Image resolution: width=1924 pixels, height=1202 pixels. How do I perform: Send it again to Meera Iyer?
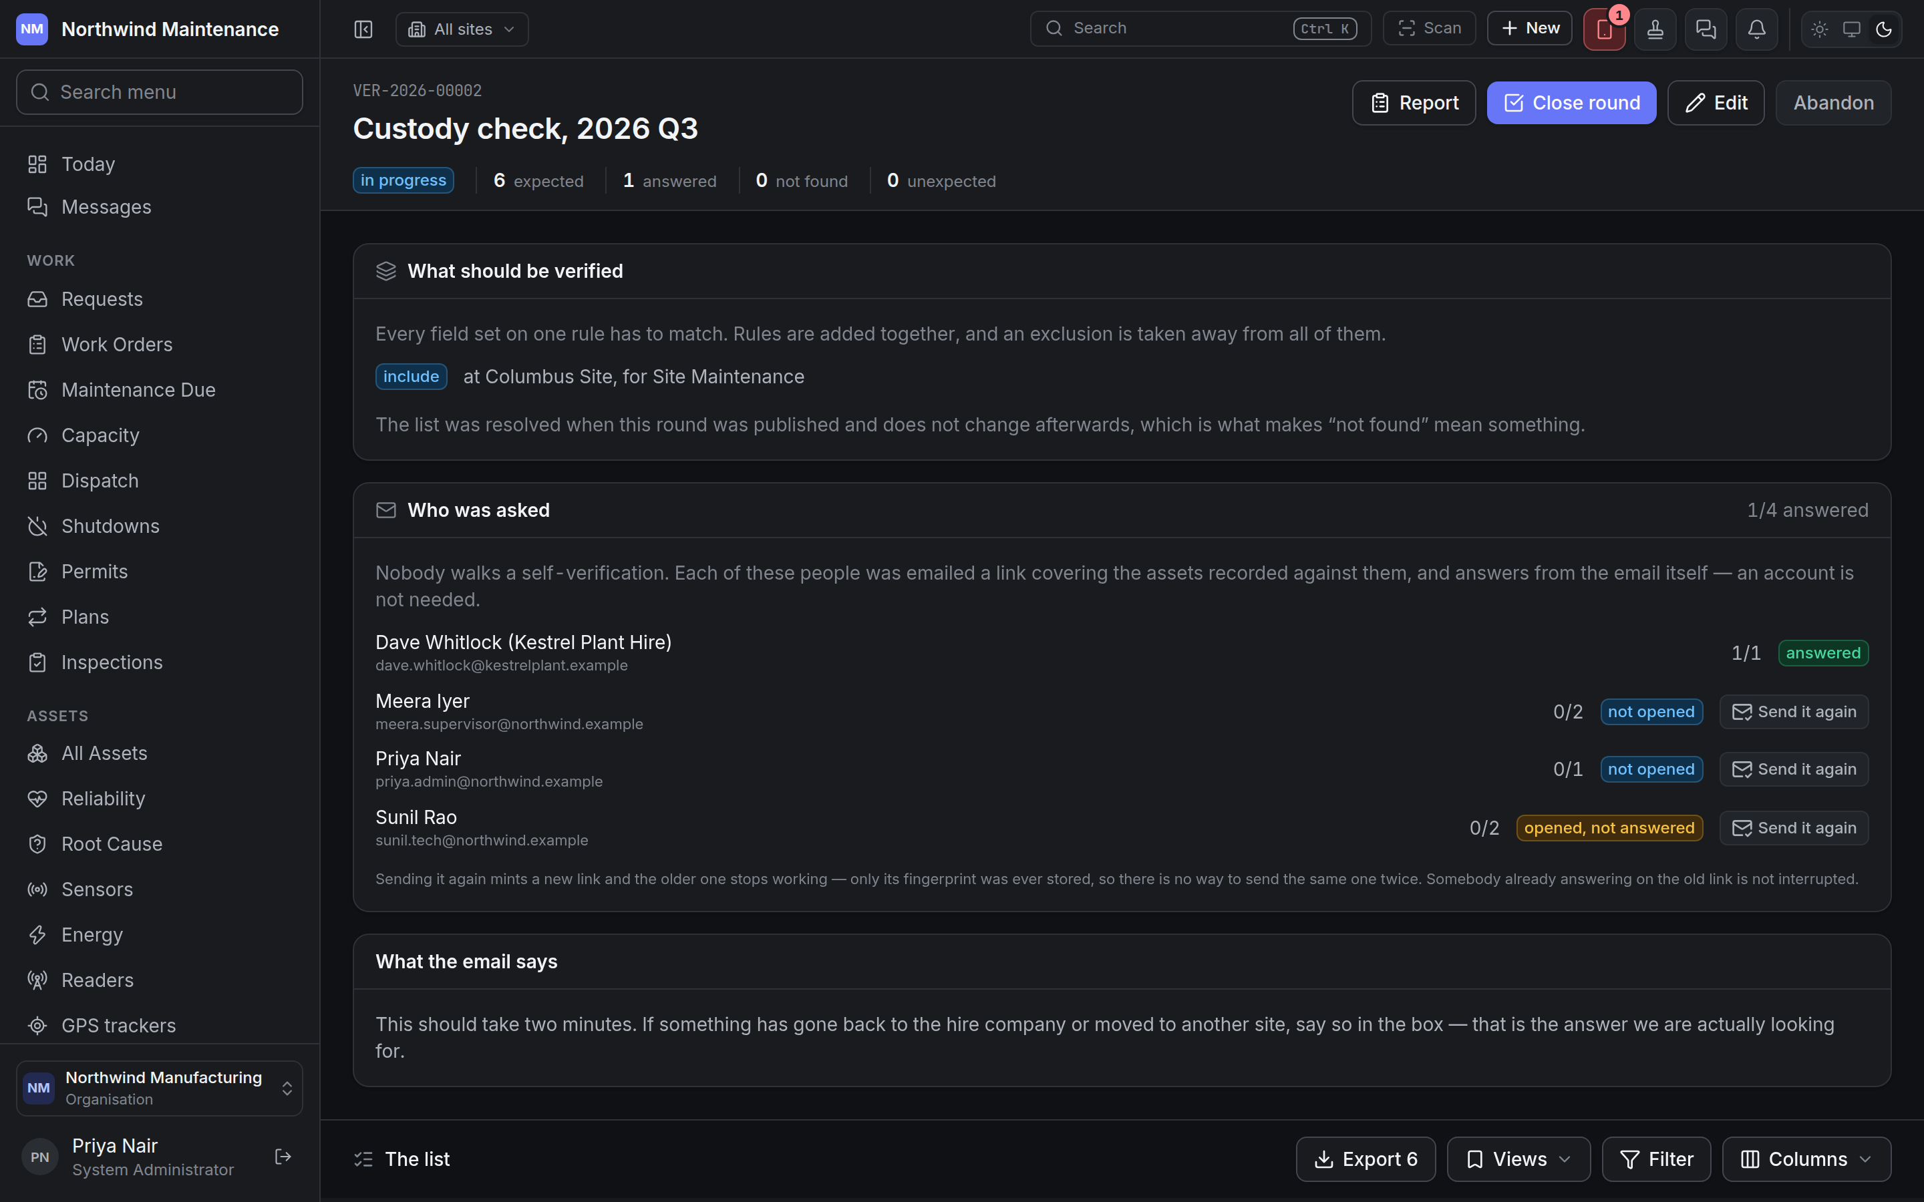point(1794,711)
